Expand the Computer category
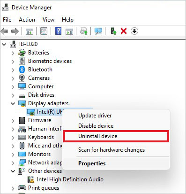 pyautogui.click(x=13, y=87)
